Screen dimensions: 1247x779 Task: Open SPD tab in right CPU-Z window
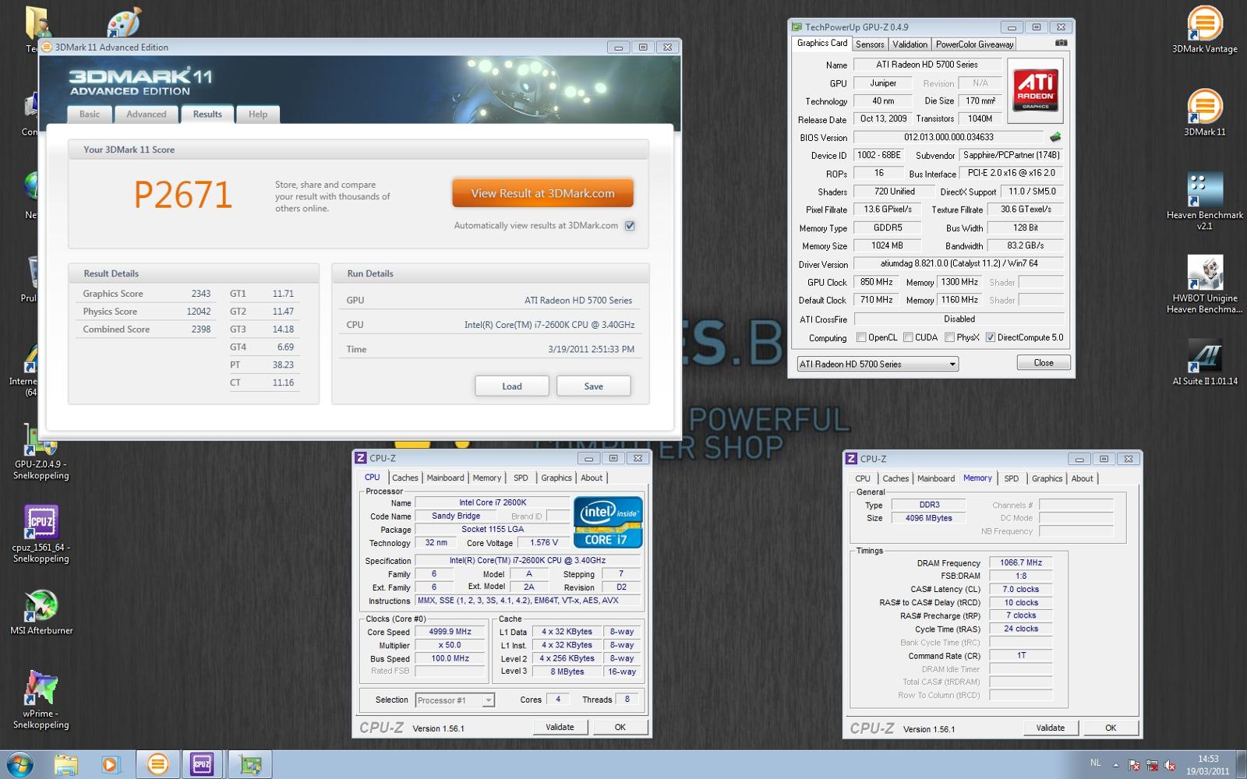click(1011, 478)
